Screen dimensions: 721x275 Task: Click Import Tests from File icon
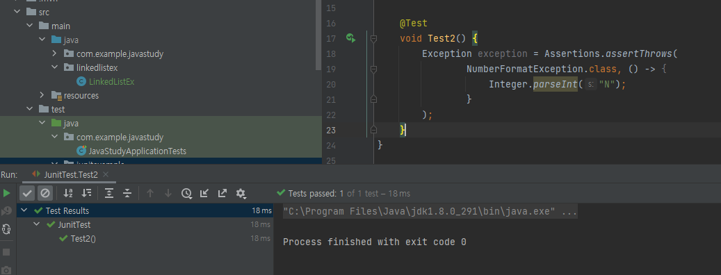click(x=204, y=193)
